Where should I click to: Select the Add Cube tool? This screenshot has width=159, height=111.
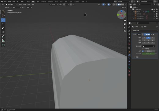[x=3, y=45]
